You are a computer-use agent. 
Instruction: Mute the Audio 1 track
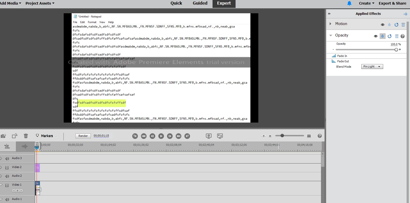[x=7, y=199]
